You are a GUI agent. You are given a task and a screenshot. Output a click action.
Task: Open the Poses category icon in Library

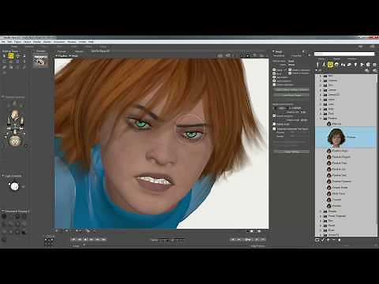(324, 65)
